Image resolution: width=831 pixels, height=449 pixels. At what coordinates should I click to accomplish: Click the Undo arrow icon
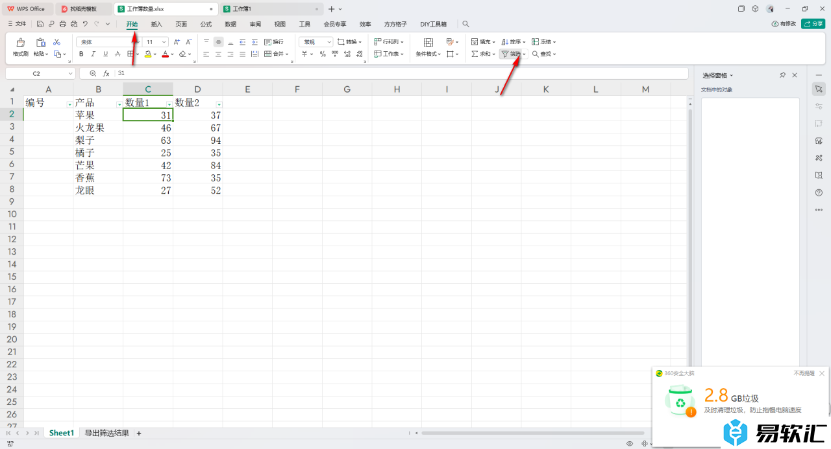tap(85, 24)
